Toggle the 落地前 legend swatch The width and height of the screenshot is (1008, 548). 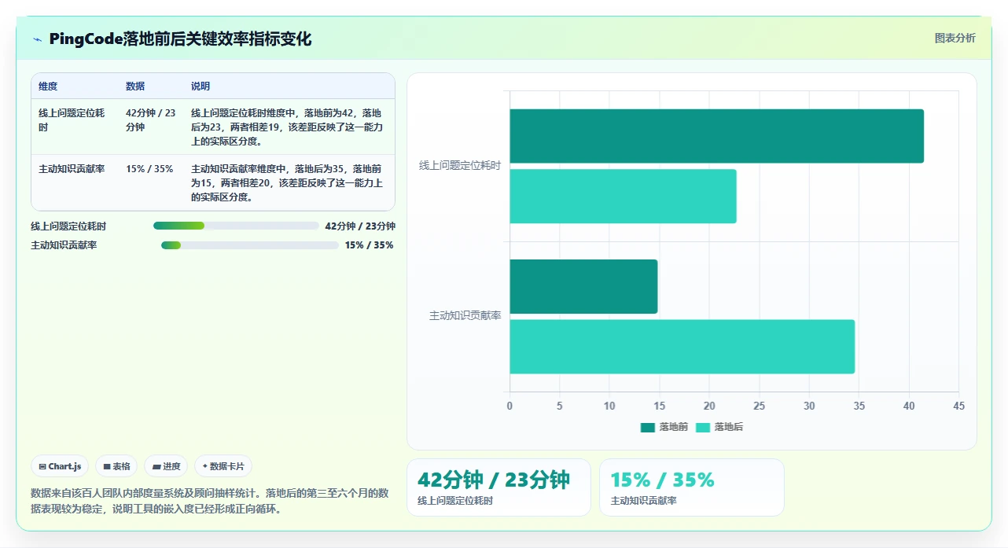648,428
